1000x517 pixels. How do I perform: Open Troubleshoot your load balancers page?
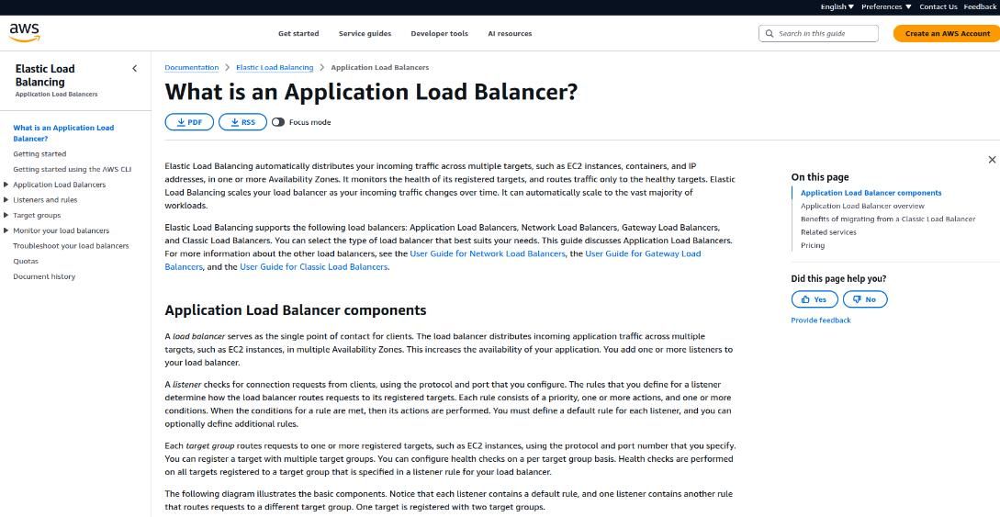[x=71, y=246]
